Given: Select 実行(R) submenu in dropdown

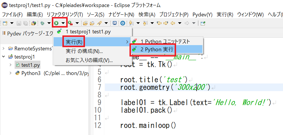Looking at the screenshot, I should 93,42.
